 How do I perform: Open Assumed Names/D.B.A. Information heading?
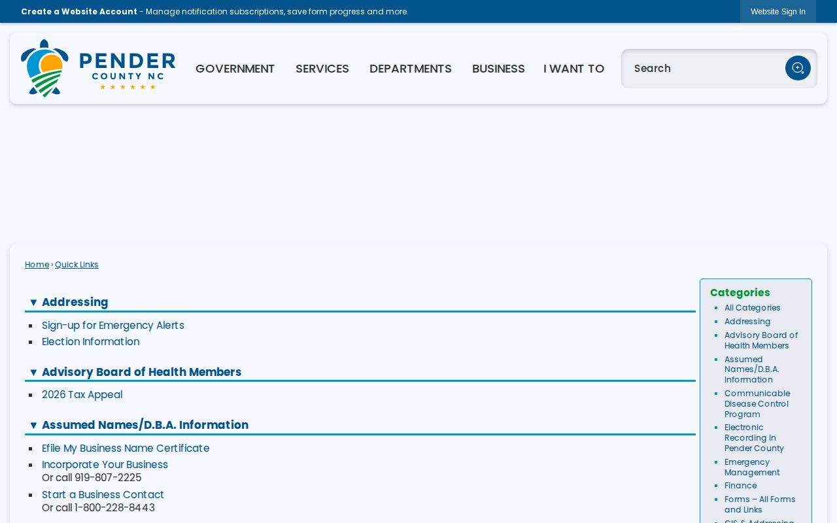pos(145,425)
